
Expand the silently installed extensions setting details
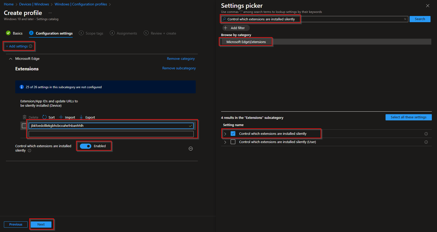pyautogui.click(x=225, y=134)
